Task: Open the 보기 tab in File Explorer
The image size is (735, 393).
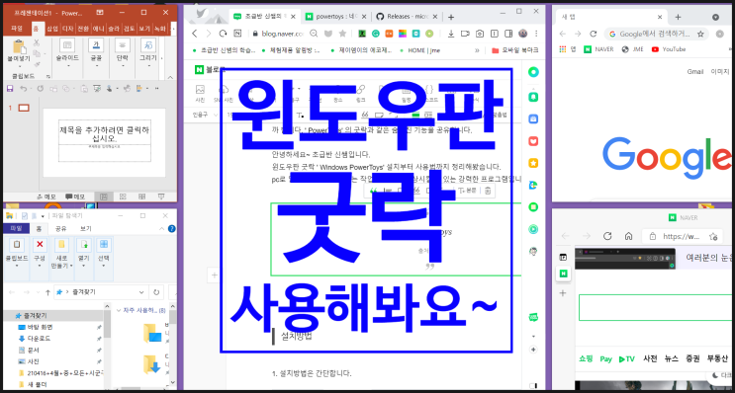Action: click(x=86, y=229)
